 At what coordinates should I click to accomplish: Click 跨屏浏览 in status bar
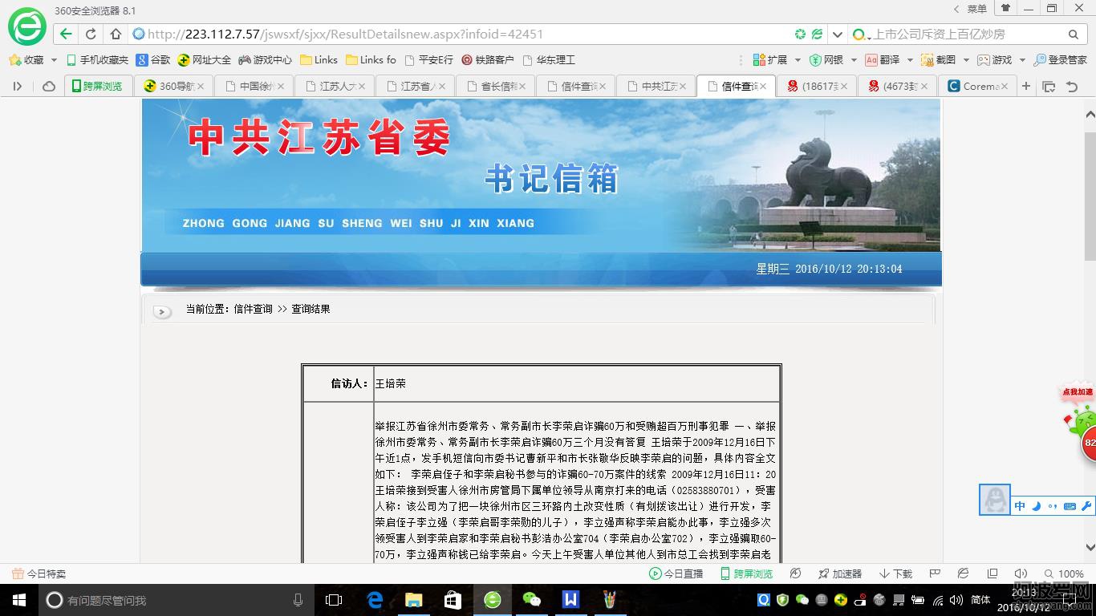(746, 573)
